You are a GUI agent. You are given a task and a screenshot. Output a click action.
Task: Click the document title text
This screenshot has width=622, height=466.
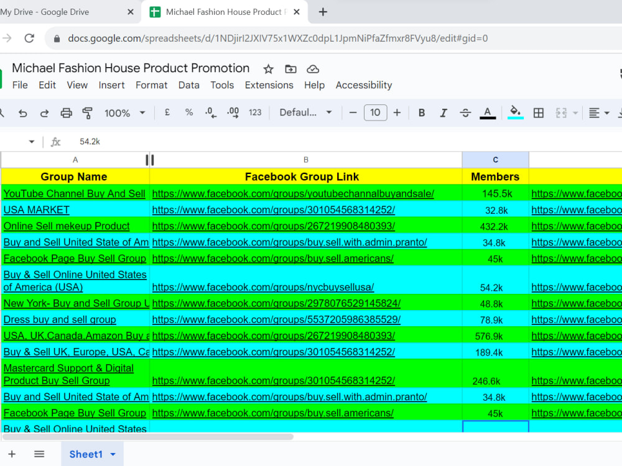131,68
